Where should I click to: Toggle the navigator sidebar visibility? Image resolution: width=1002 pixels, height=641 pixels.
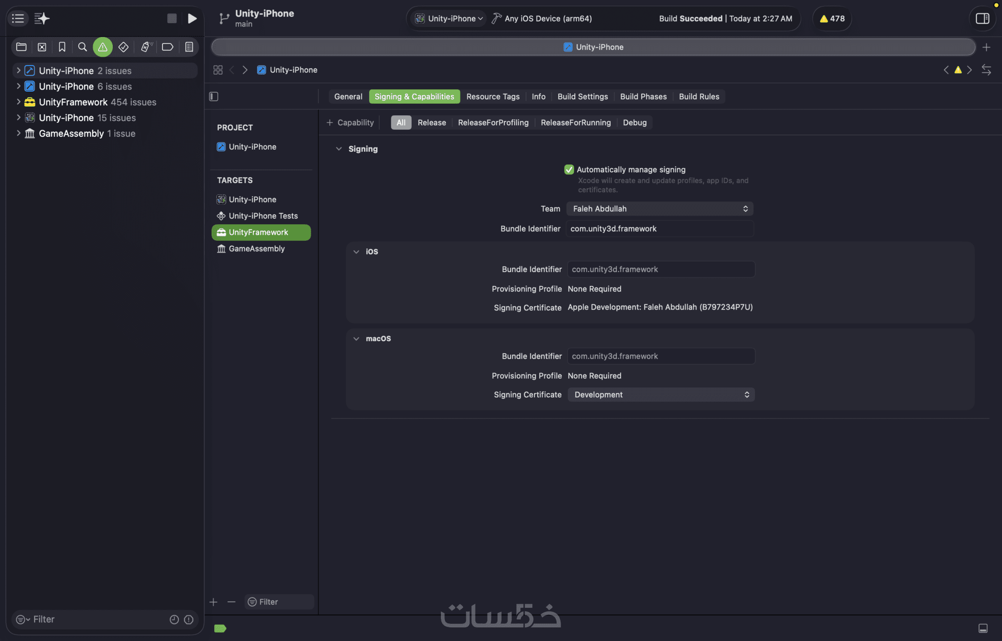click(18, 19)
